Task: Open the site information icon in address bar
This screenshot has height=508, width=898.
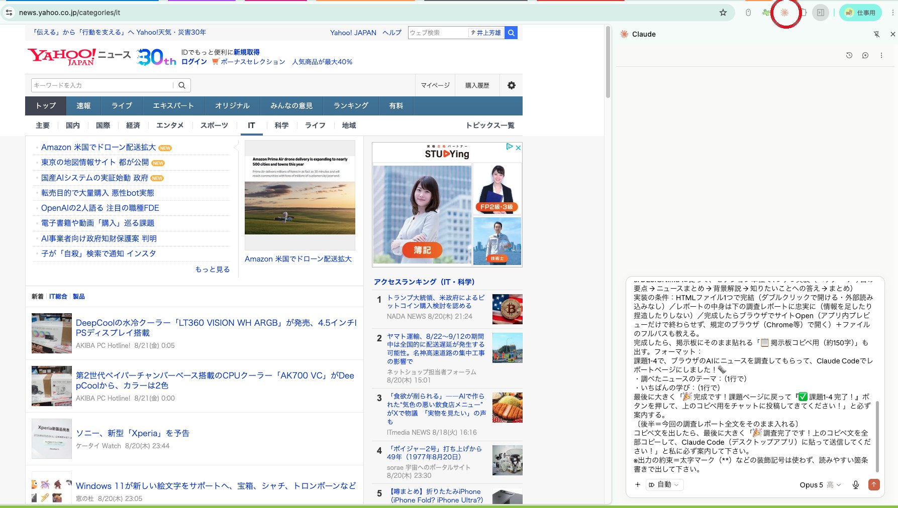Action: pyautogui.click(x=9, y=13)
